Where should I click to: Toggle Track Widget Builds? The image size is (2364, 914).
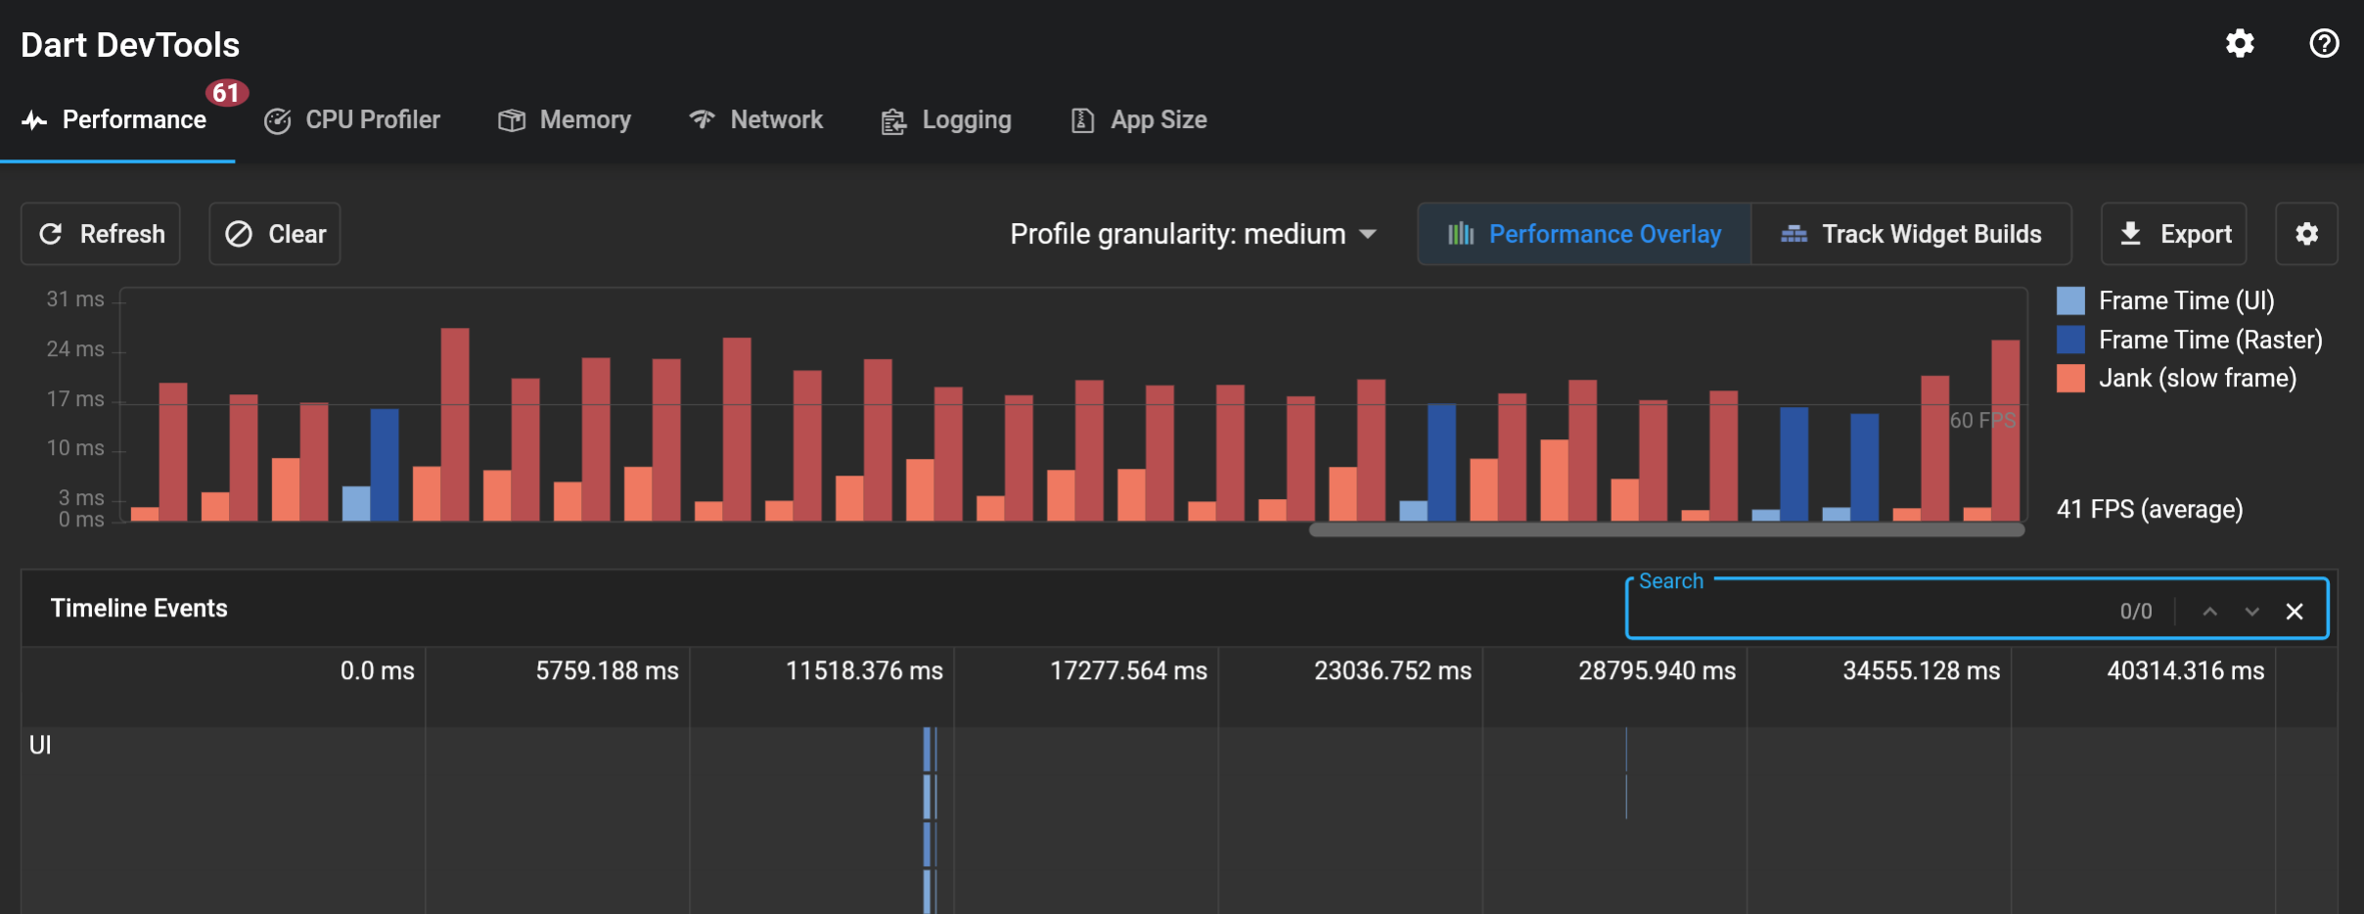tap(1911, 234)
